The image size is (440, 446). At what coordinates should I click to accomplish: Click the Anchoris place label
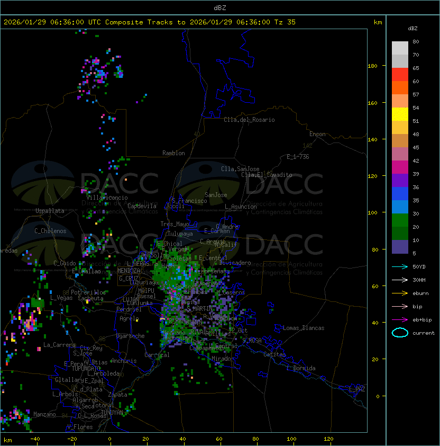(x=124, y=361)
